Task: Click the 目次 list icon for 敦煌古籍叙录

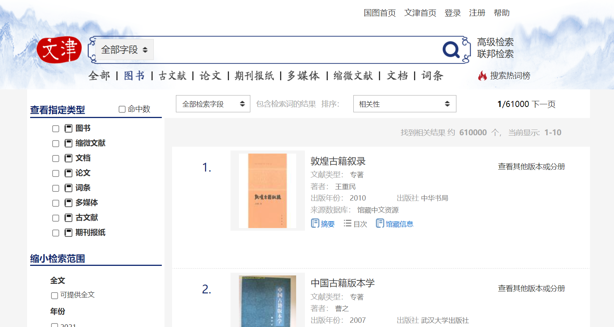Action: pyautogui.click(x=347, y=223)
